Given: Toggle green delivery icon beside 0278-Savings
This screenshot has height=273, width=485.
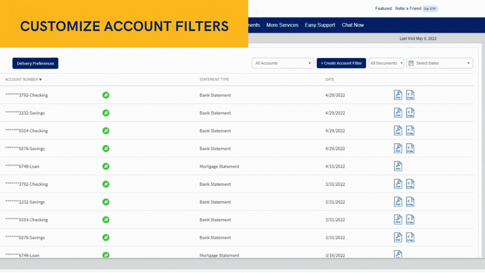Looking at the screenshot, I should coord(106,149).
